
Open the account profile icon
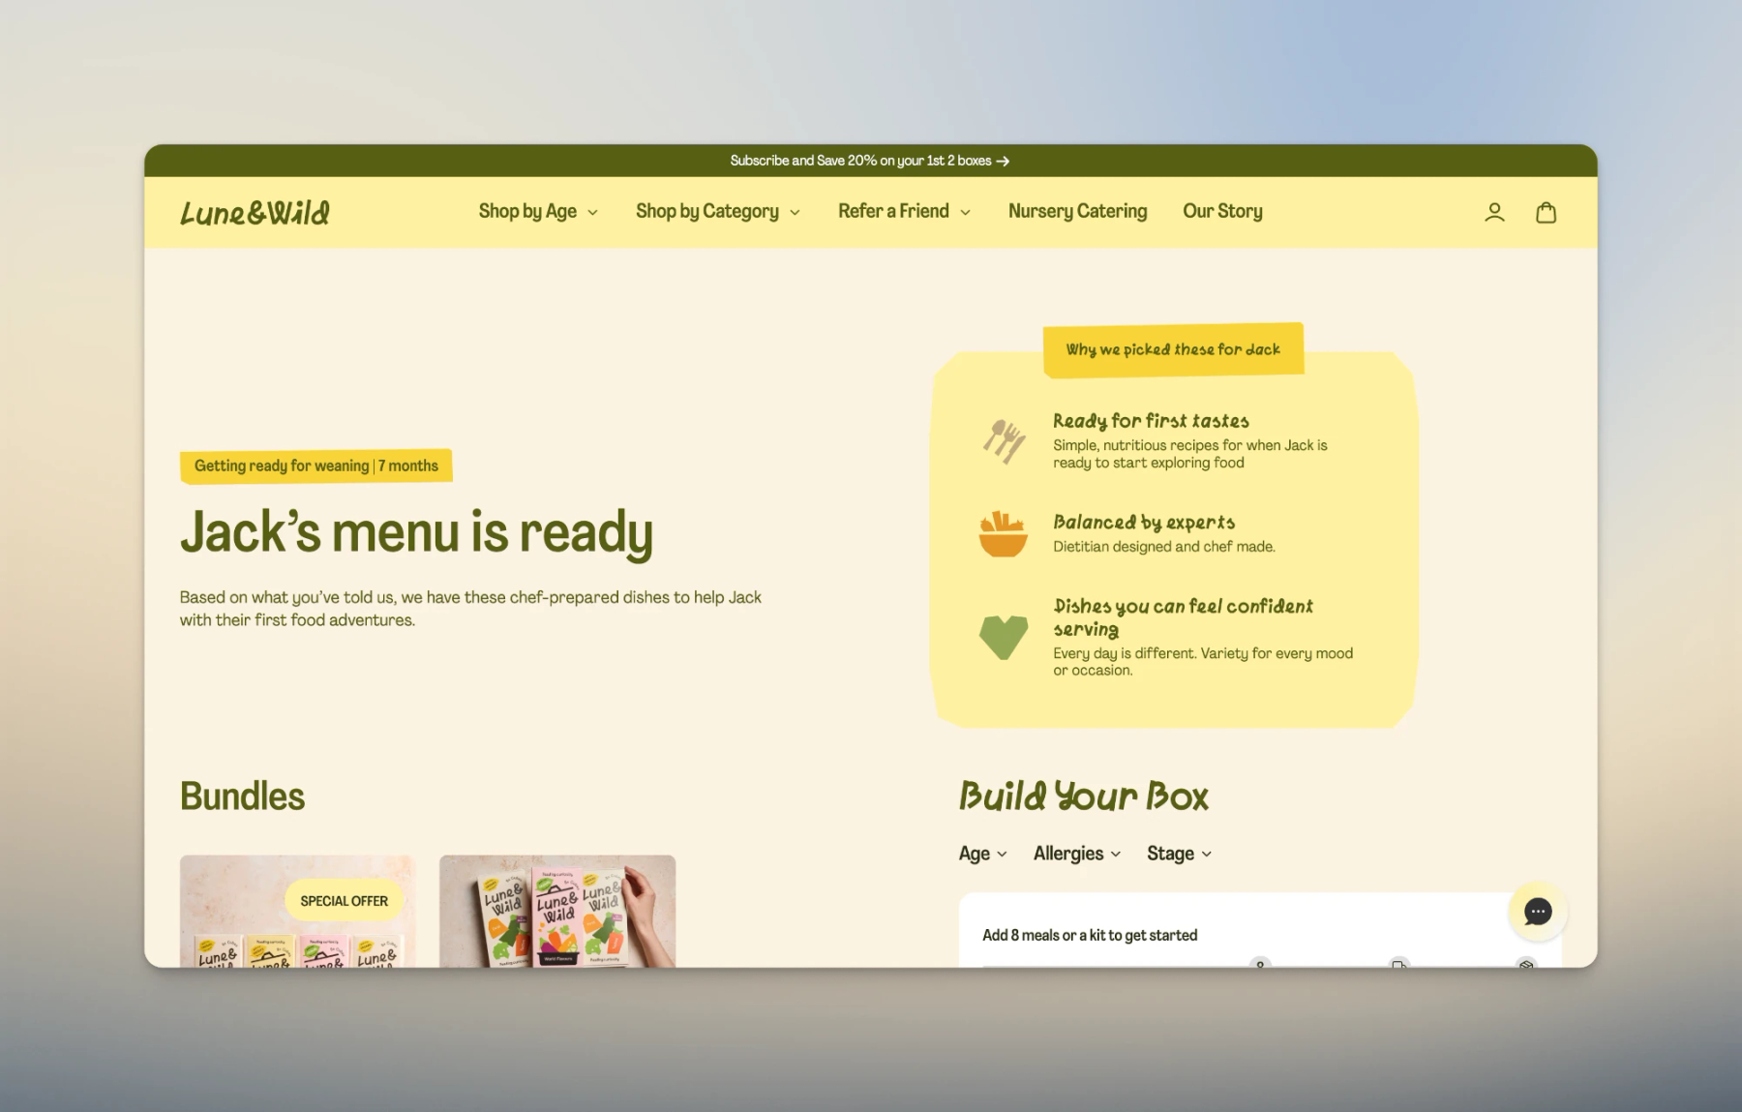click(x=1494, y=212)
